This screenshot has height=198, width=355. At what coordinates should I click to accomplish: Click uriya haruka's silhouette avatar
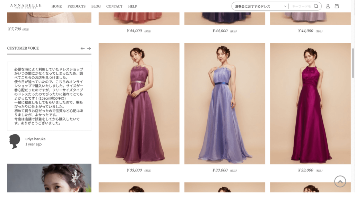[x=15, y=141]
